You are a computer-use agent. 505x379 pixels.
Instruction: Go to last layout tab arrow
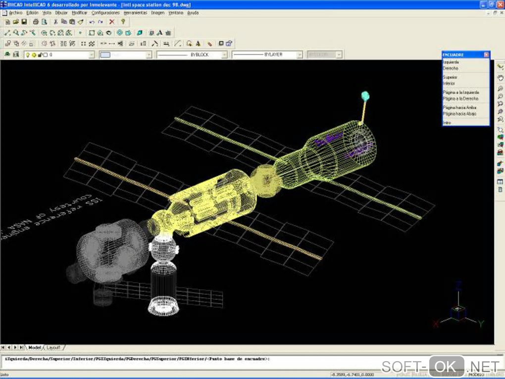click(21, 347)
